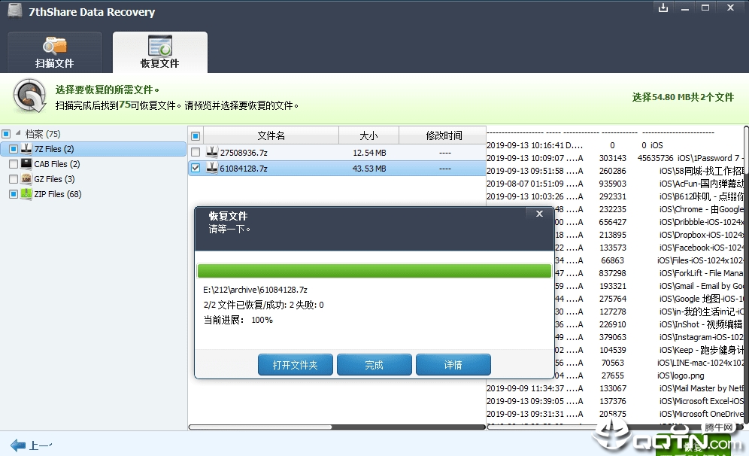Close the 恢复文件 progress dialog

click(539, 214)
